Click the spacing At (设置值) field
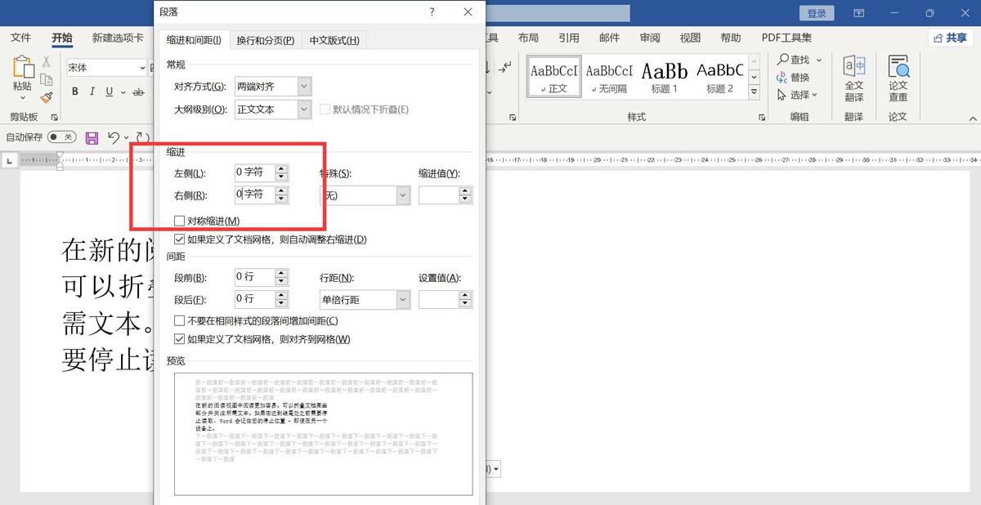The width and height of the screenshot is (981, 505). pos(439,300)
